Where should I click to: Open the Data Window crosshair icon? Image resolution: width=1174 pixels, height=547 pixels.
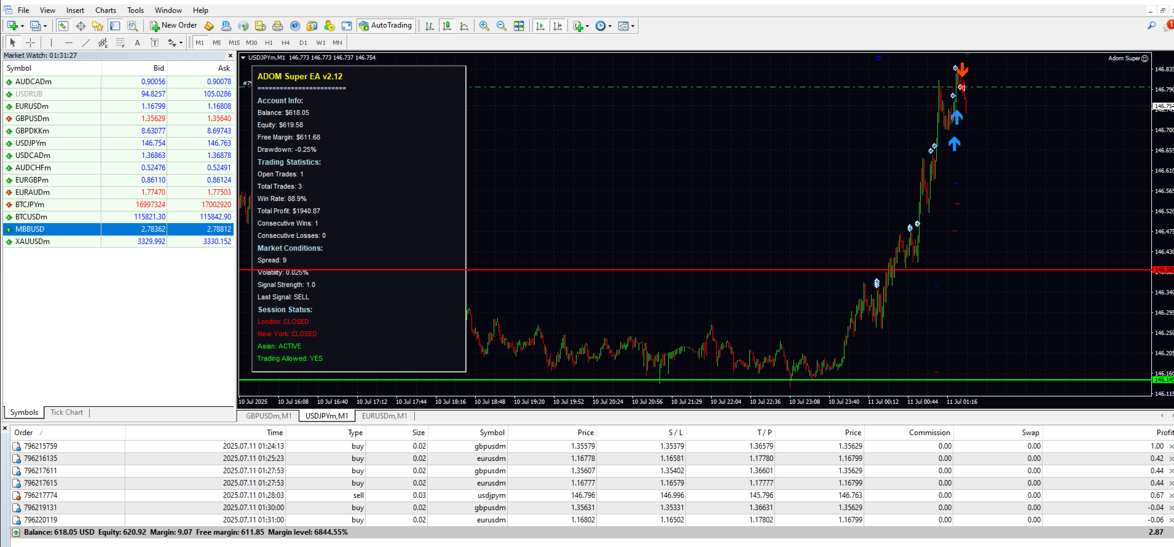click(81, 26)
